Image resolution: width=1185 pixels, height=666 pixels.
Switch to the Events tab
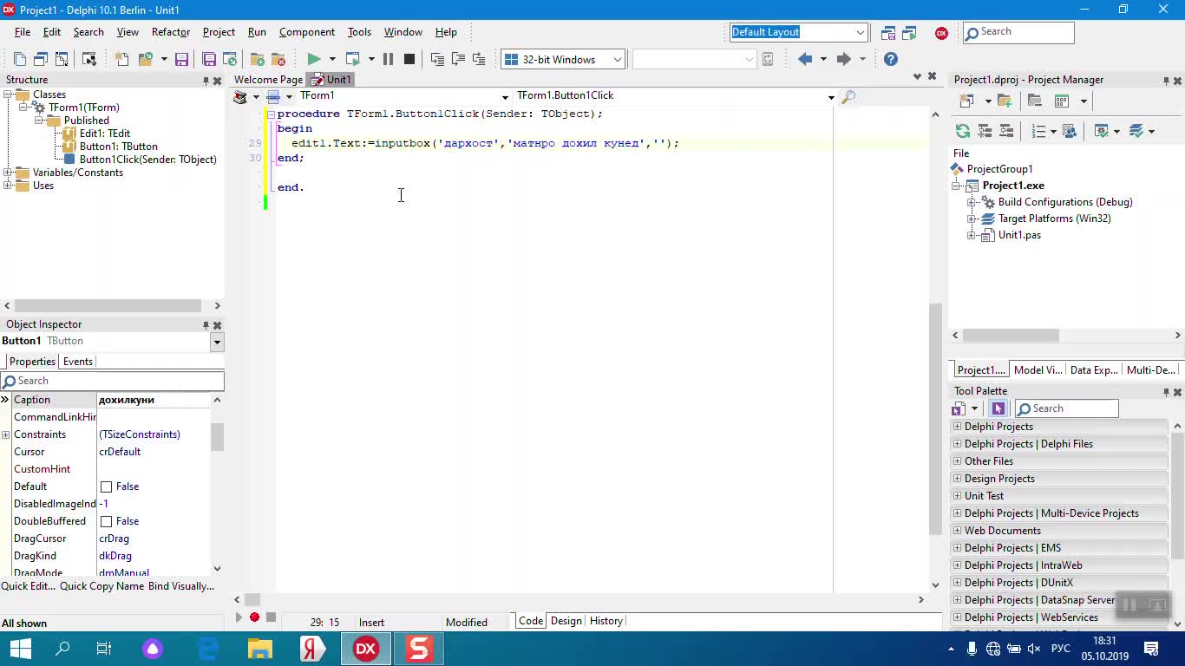tap(78, 362)
